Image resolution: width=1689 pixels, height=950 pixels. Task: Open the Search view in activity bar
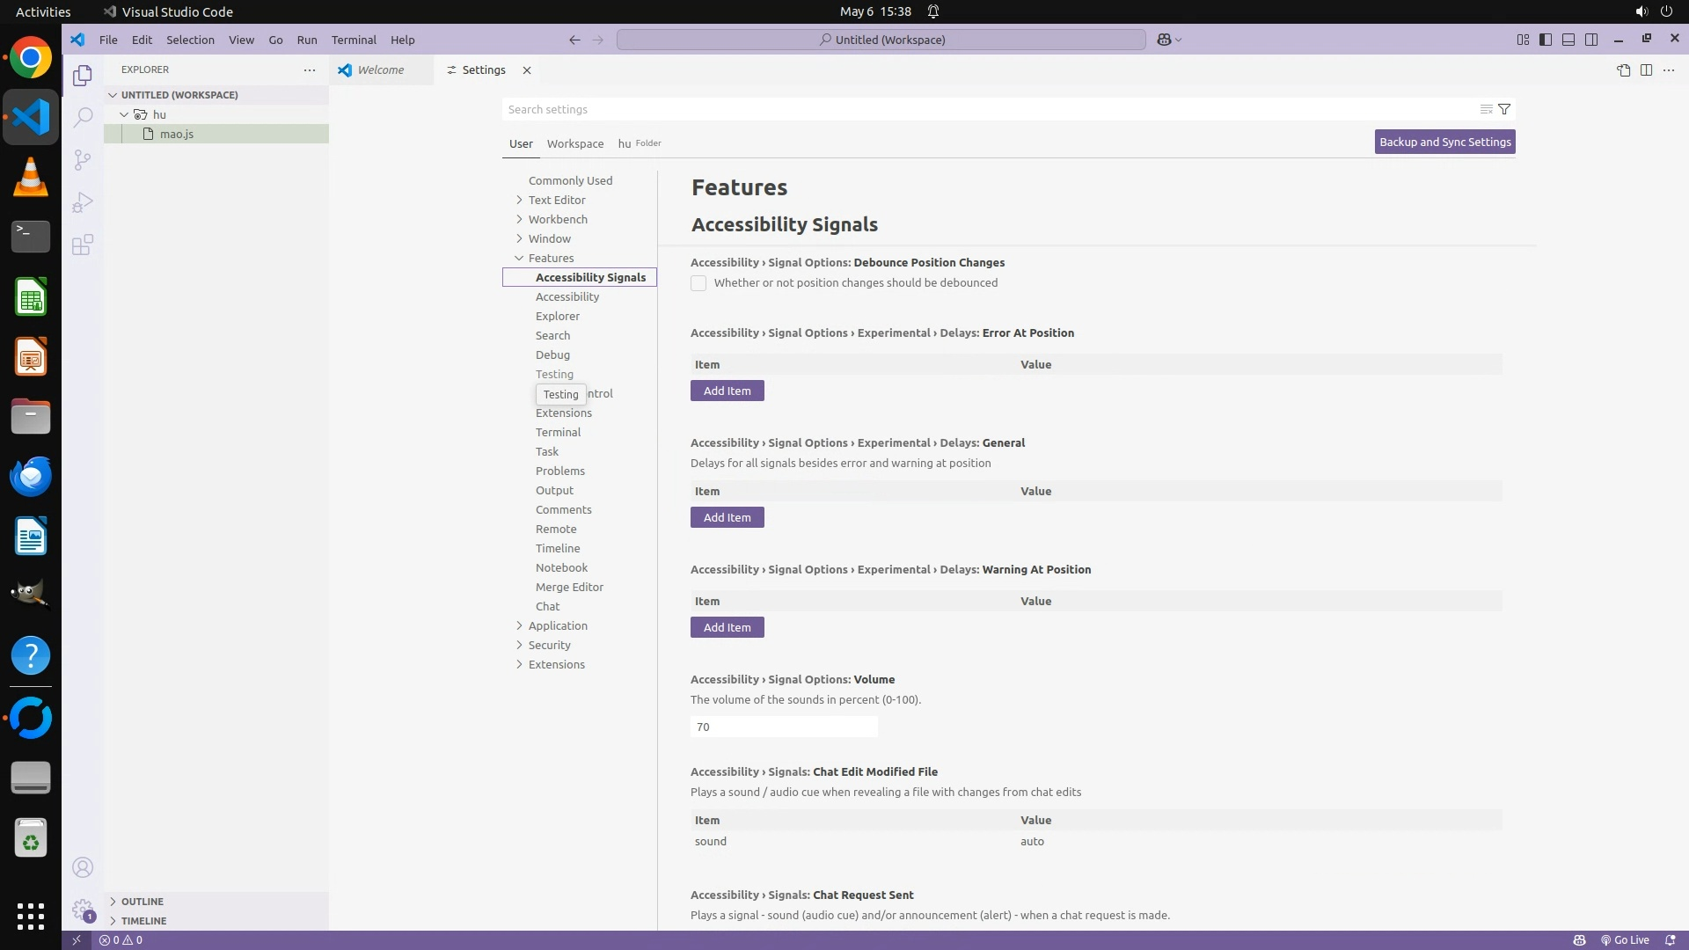[x=83, y=117]
